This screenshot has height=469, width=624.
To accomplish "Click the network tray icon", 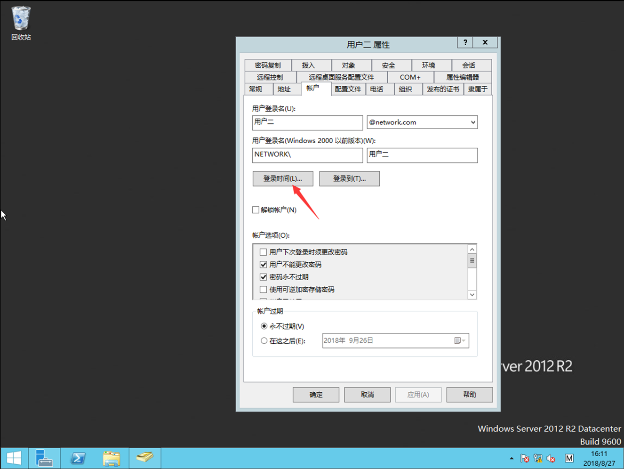I will pyautogui.click(x=538, y=458).
